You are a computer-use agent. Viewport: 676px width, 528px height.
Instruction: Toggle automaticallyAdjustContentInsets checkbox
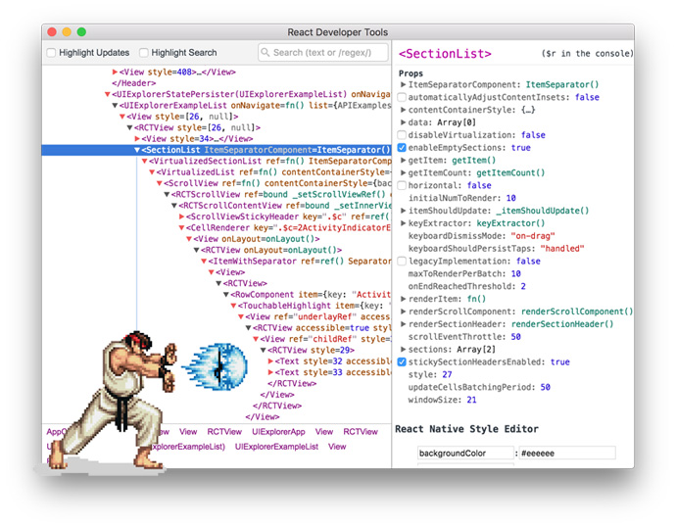coord(402,97)
